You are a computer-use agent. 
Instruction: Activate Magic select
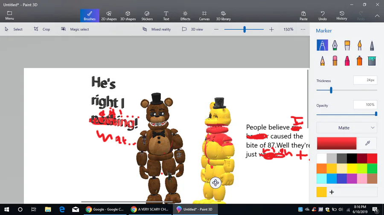75,29
